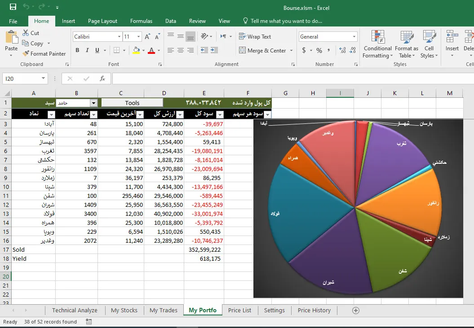Open the Calibri font name dropdown
This screenshot has height=328, width=474.
(119, 37)
